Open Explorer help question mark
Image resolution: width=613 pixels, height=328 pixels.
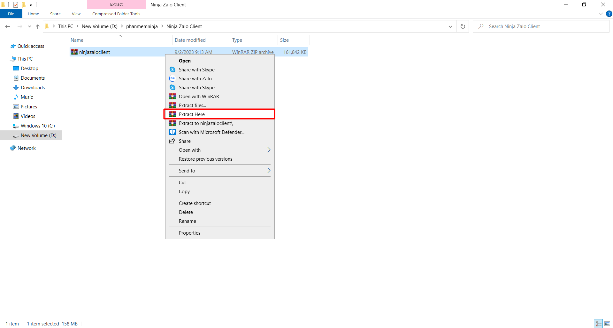pos(609,14)
